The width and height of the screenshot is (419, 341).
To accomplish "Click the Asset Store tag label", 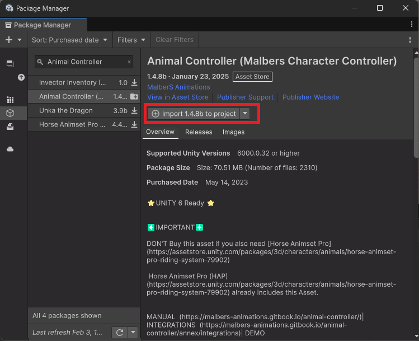I will pyautogui.click(x=252, y=77).
